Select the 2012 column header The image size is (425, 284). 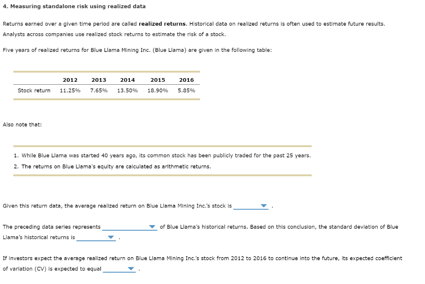69,80
